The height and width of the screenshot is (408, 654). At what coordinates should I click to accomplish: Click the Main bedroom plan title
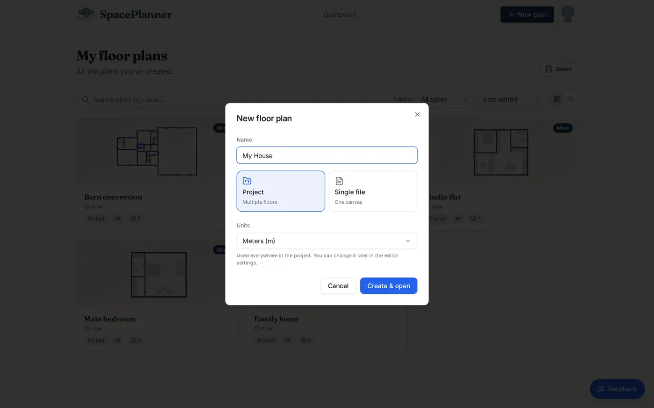click(110, 319)
